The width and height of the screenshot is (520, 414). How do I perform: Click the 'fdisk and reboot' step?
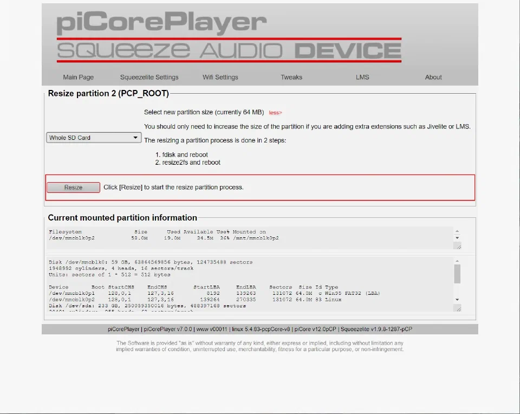185,154
